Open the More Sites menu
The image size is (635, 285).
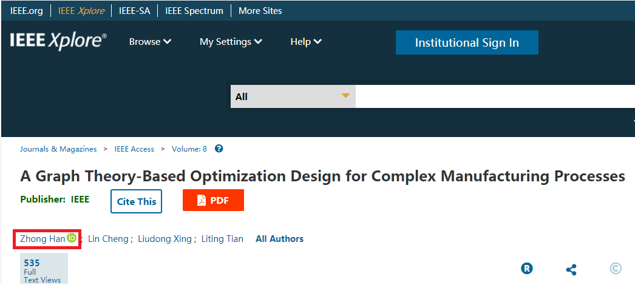(x=260, y=11)
